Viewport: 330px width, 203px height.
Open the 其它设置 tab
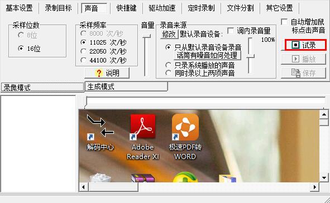tap(280, 8)
